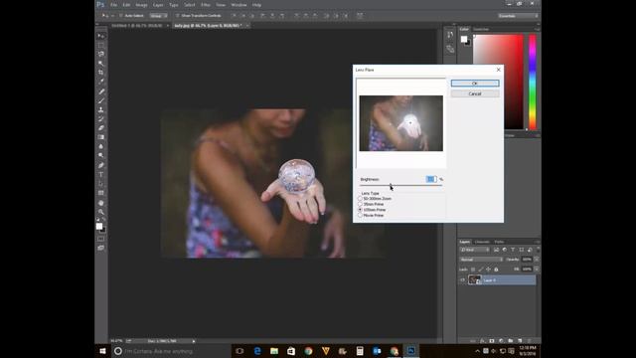Select the Blur tool
This screenshot has height=358, width=636.
pos(101,146)
